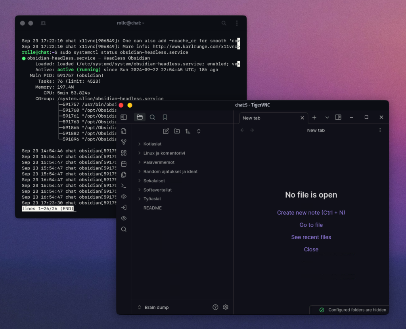
Task: Open command palette ribbon icon
Action: click(124, 185)
